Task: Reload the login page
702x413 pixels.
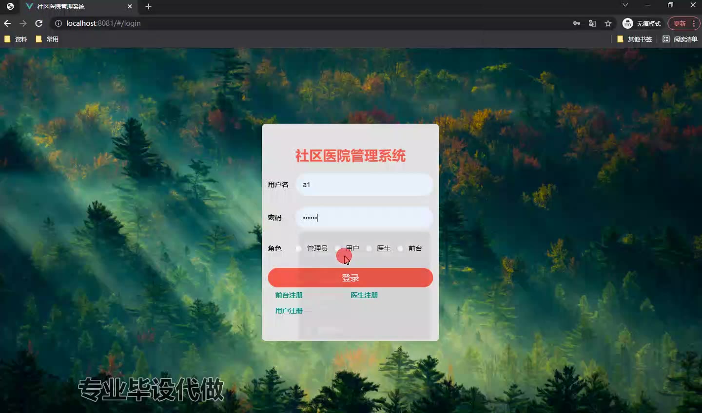Action: [x=39, y=23]
